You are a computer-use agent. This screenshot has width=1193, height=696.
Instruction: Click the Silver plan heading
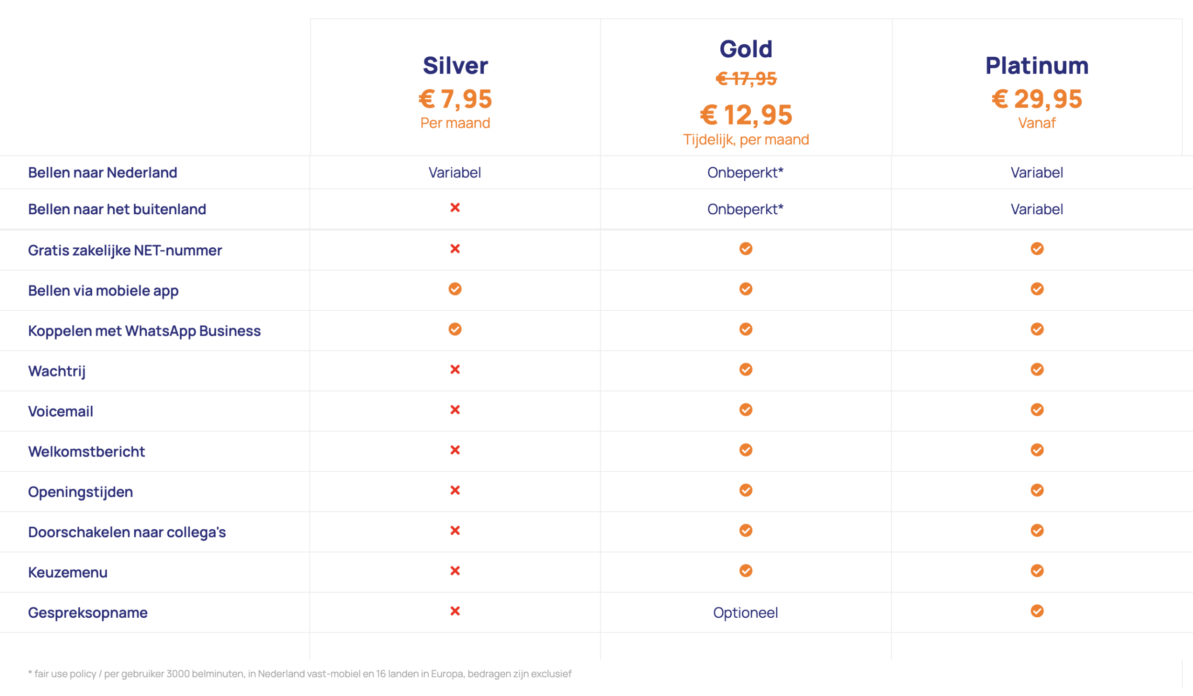455,65
